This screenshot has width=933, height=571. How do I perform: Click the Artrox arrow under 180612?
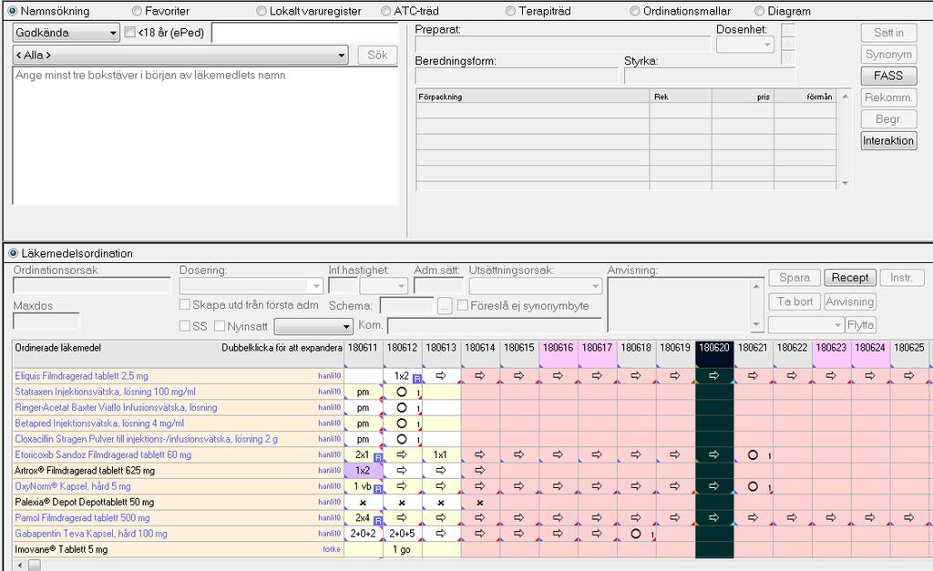click(x=402, y=471)
